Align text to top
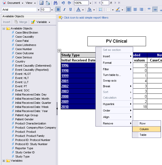The width and height of the screenshot is (162, 165). 149,9
